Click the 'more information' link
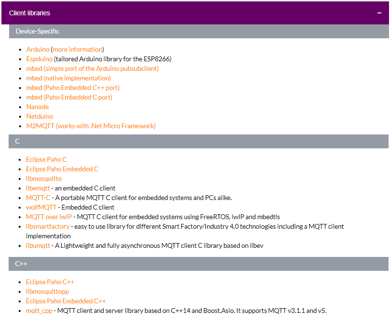This screenshot has height=322, width=390. pos(78,49)
